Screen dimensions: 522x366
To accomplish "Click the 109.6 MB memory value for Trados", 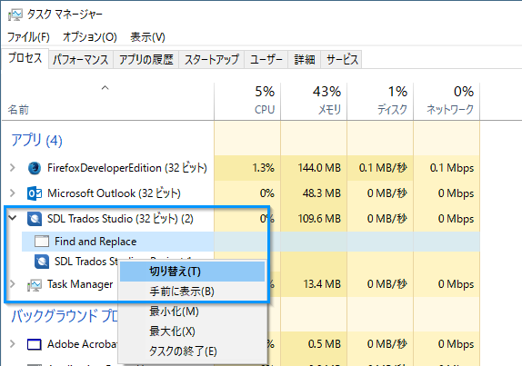I will 319,219.
